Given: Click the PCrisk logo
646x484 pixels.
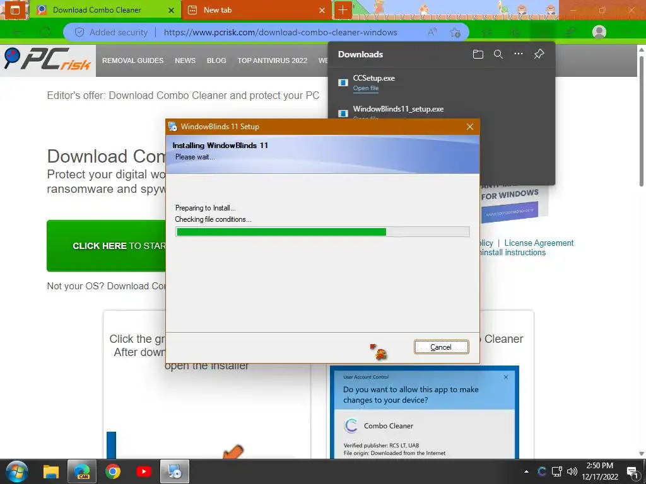Looking at the screenshot, I should click(48, 60).
